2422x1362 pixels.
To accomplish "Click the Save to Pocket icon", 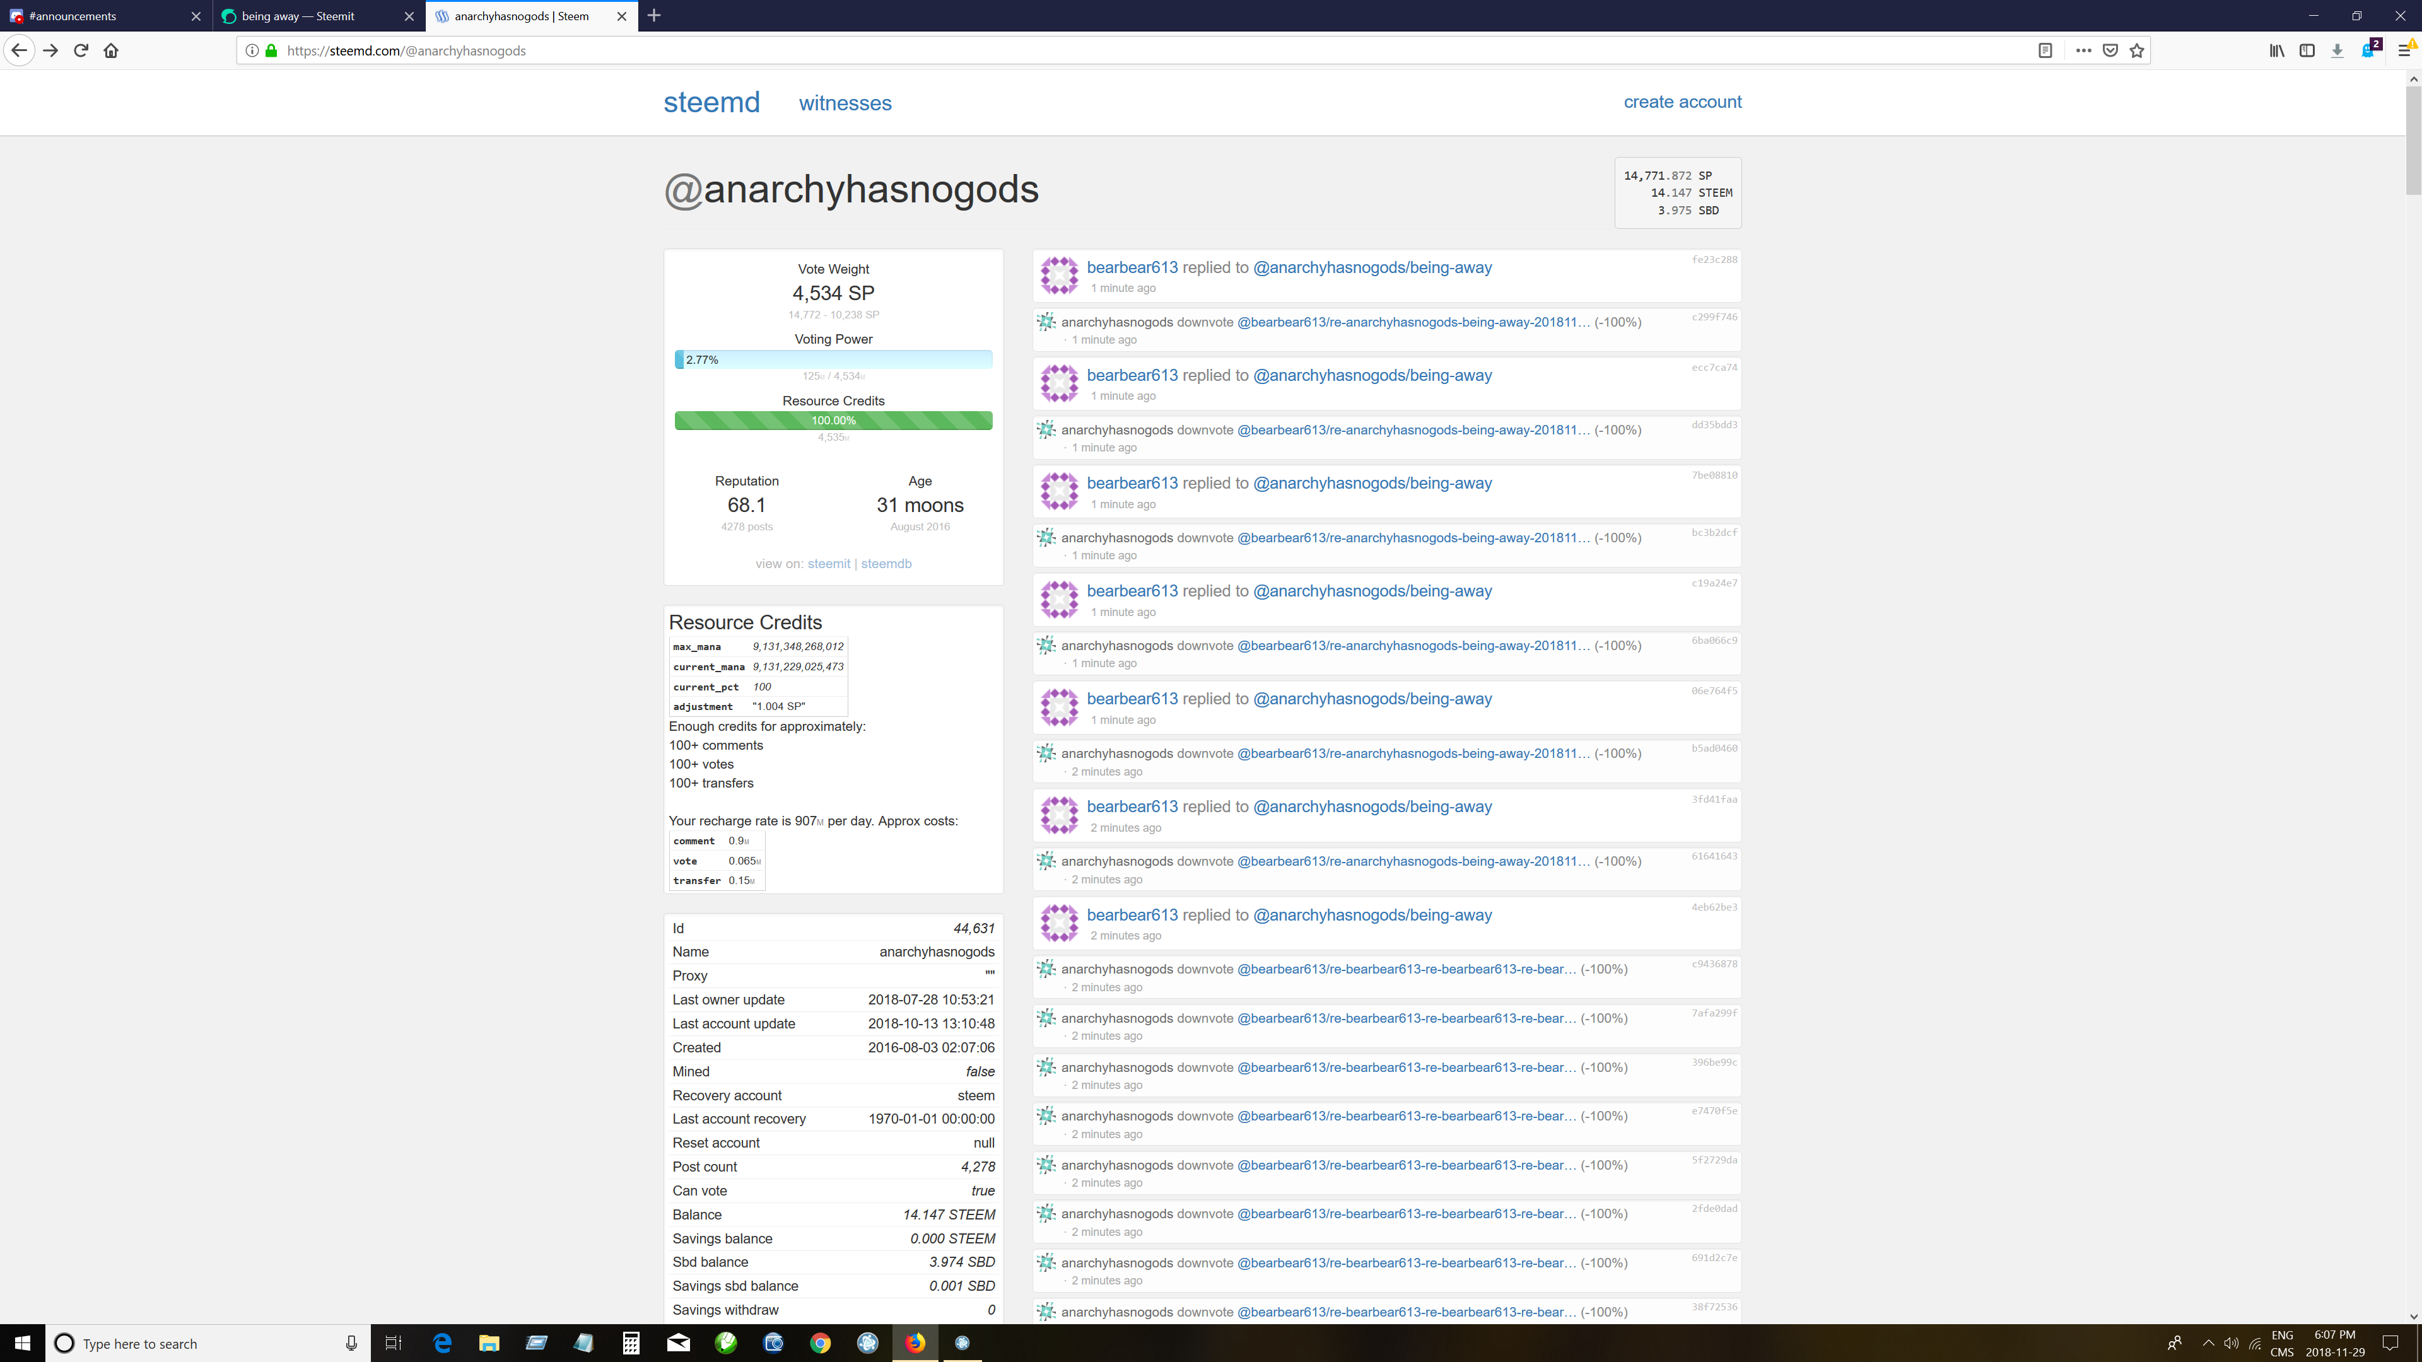I will [x=2110, y=50].
